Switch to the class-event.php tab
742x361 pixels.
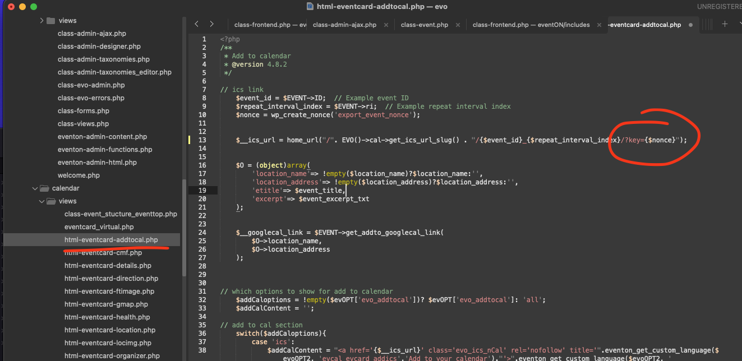pyautogui.click(x=424, y=25)
